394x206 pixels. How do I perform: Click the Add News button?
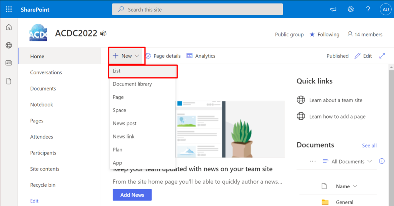tap(132, 195)
